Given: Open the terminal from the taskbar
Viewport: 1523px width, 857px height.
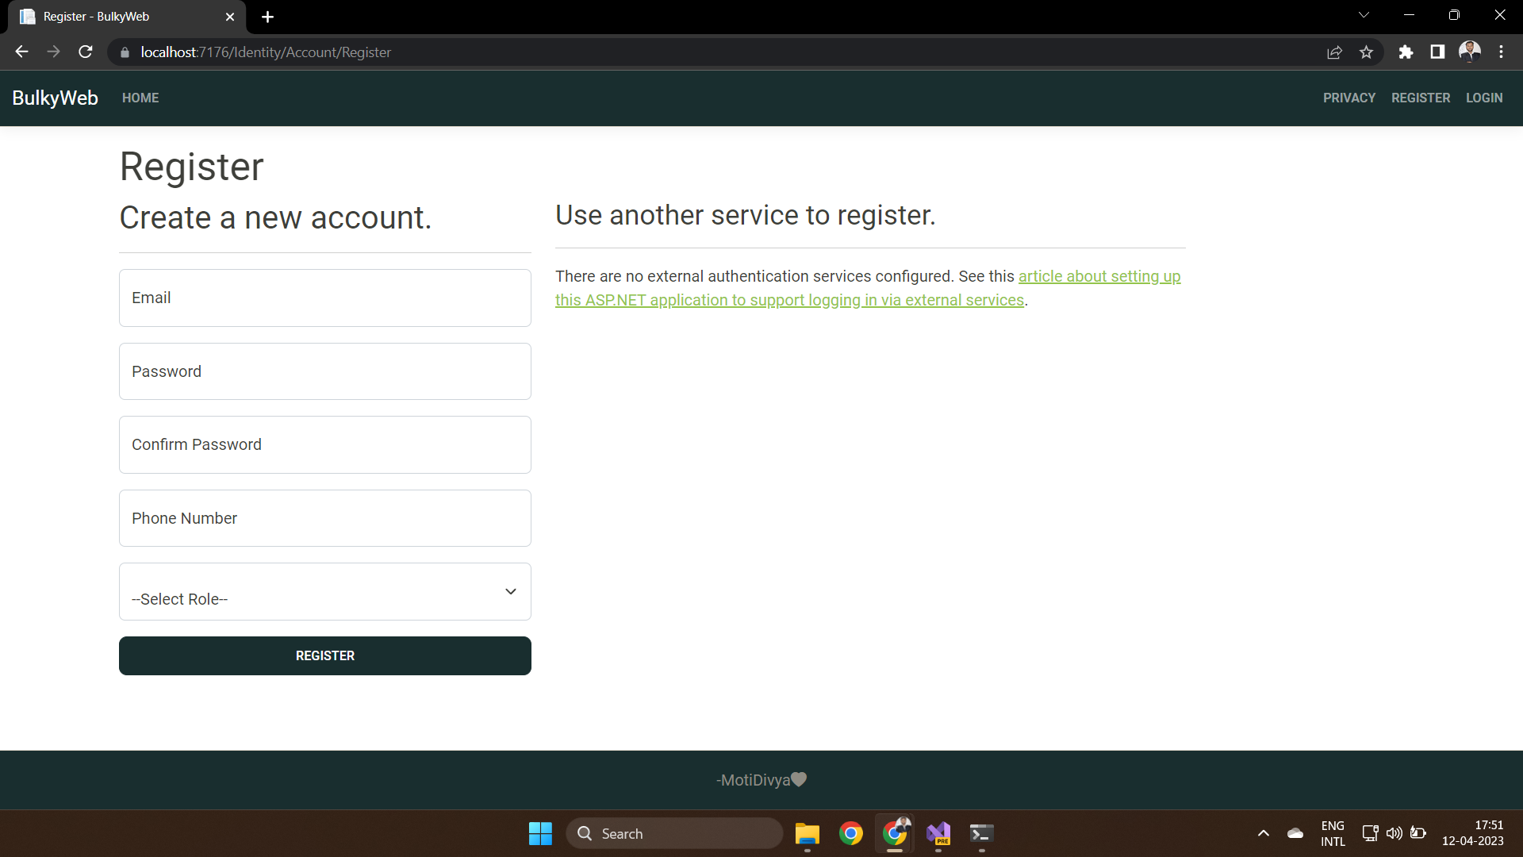Looking at the screenshot, I should (980, 833).
